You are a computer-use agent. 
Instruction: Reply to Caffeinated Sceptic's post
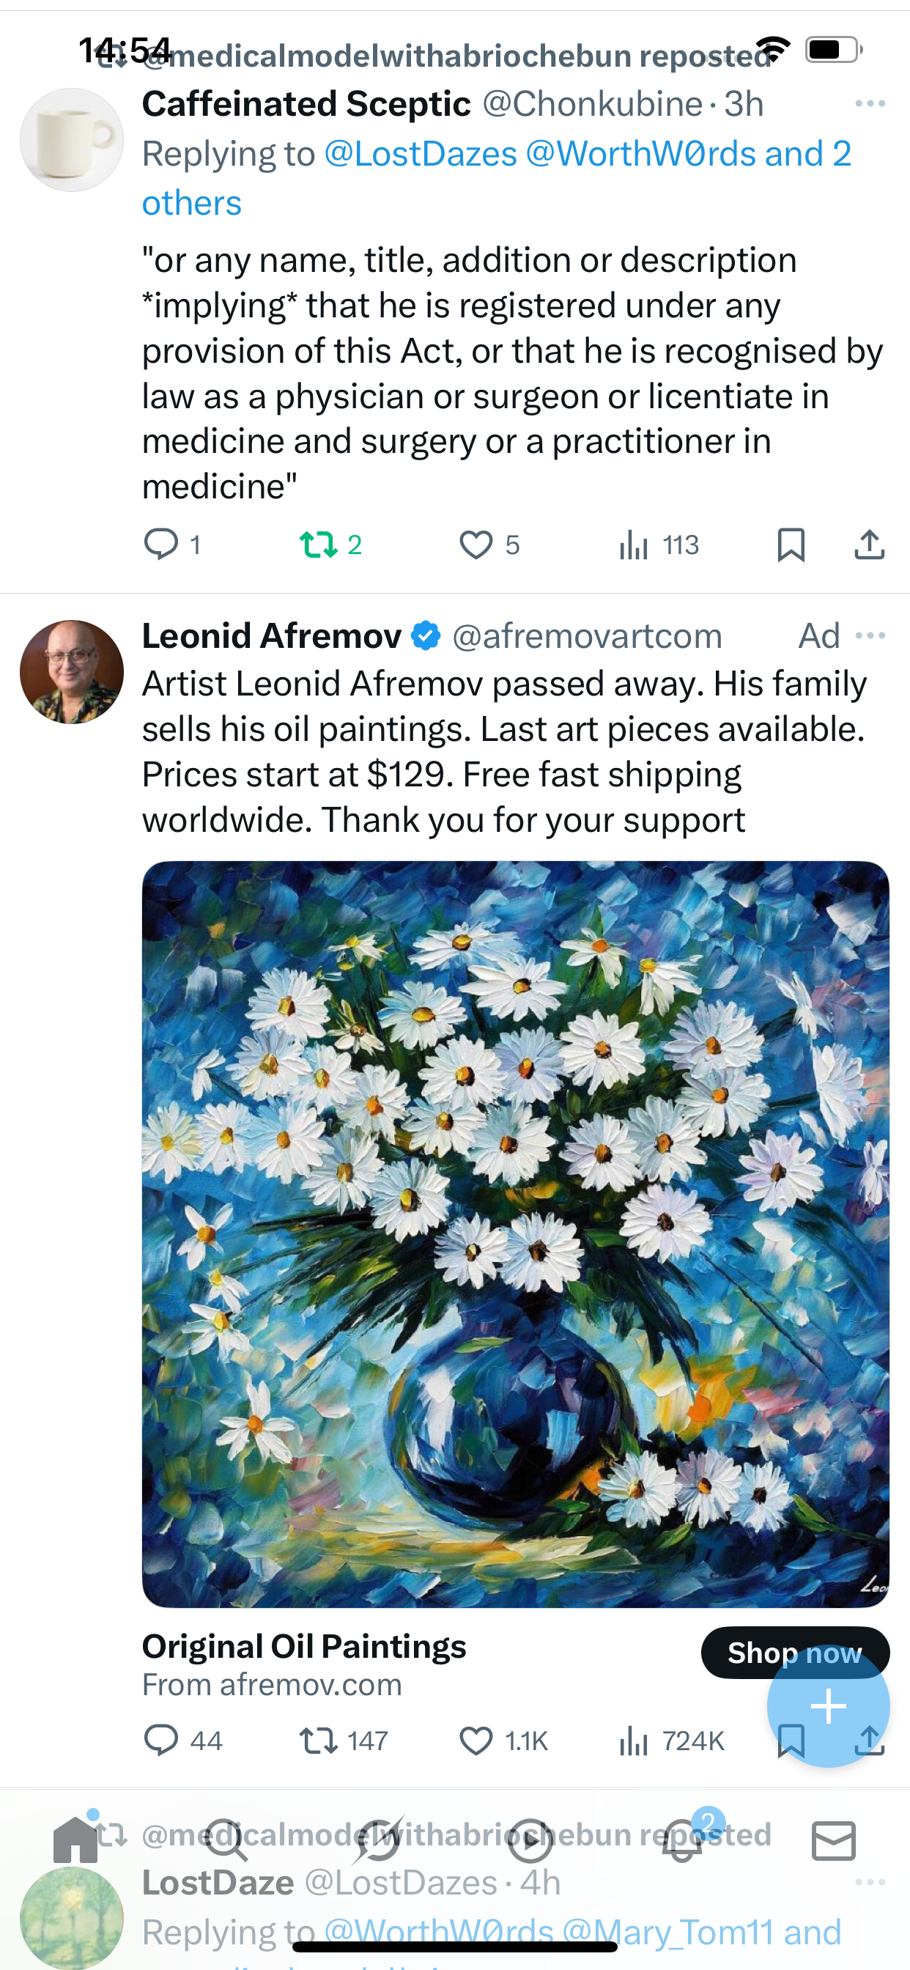coord(160,545)
